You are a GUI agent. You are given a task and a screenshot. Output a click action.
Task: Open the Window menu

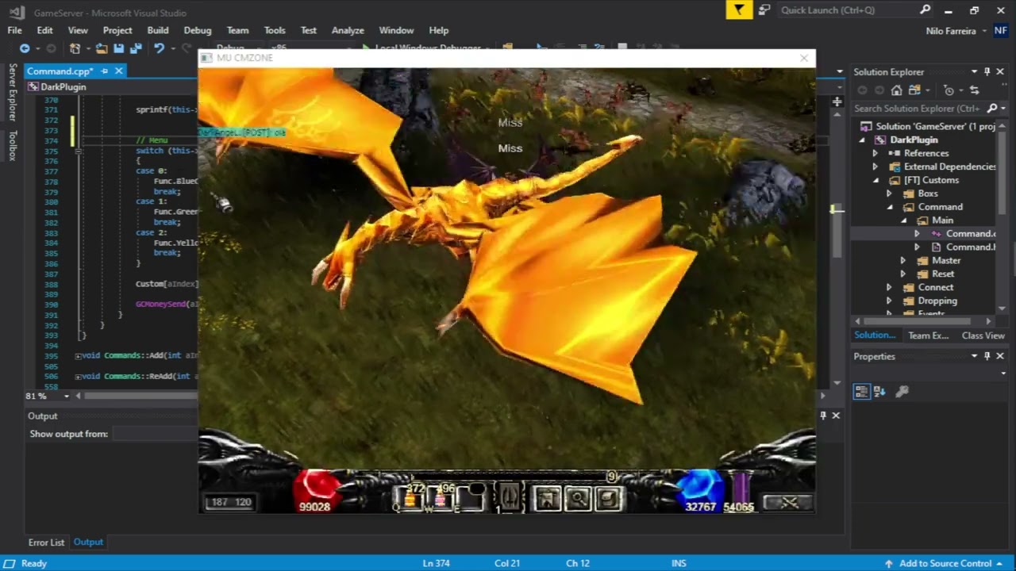[396, 30]
